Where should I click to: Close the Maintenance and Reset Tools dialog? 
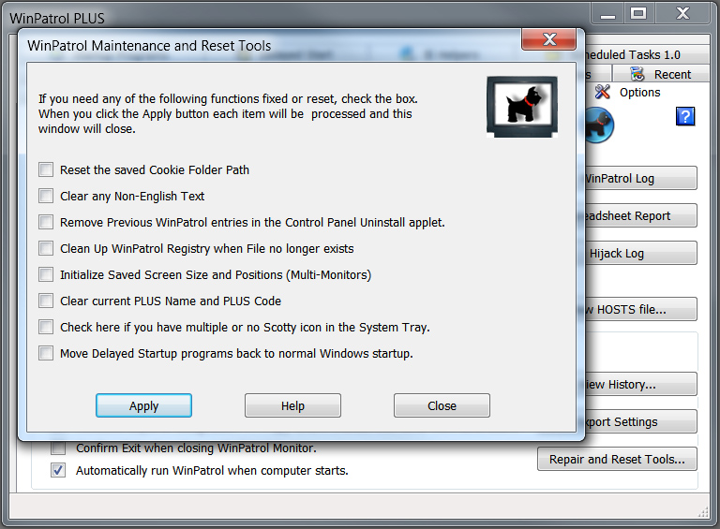click(548, 40)
